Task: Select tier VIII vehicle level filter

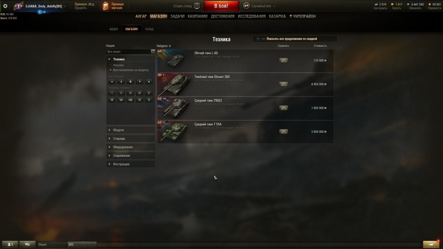Action: [130, 100]
